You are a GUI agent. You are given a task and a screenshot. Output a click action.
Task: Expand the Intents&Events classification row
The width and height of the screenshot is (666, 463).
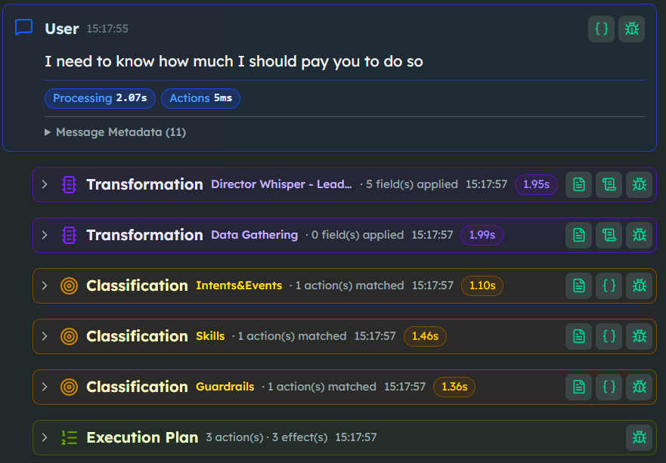pos(45,286)
